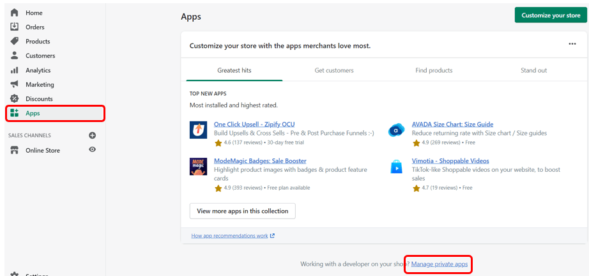
Task: Click external link icon after How app recommendations work
Action: (272, 236)
